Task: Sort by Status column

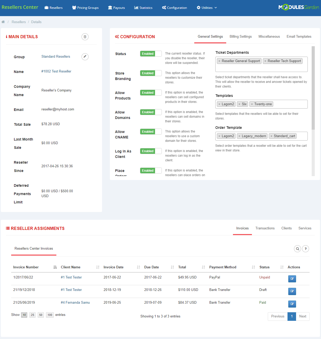Action: (x=271, y=267)
